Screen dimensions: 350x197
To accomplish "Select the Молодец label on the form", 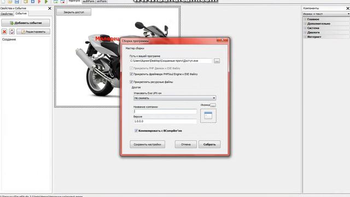I will point(108,39).
